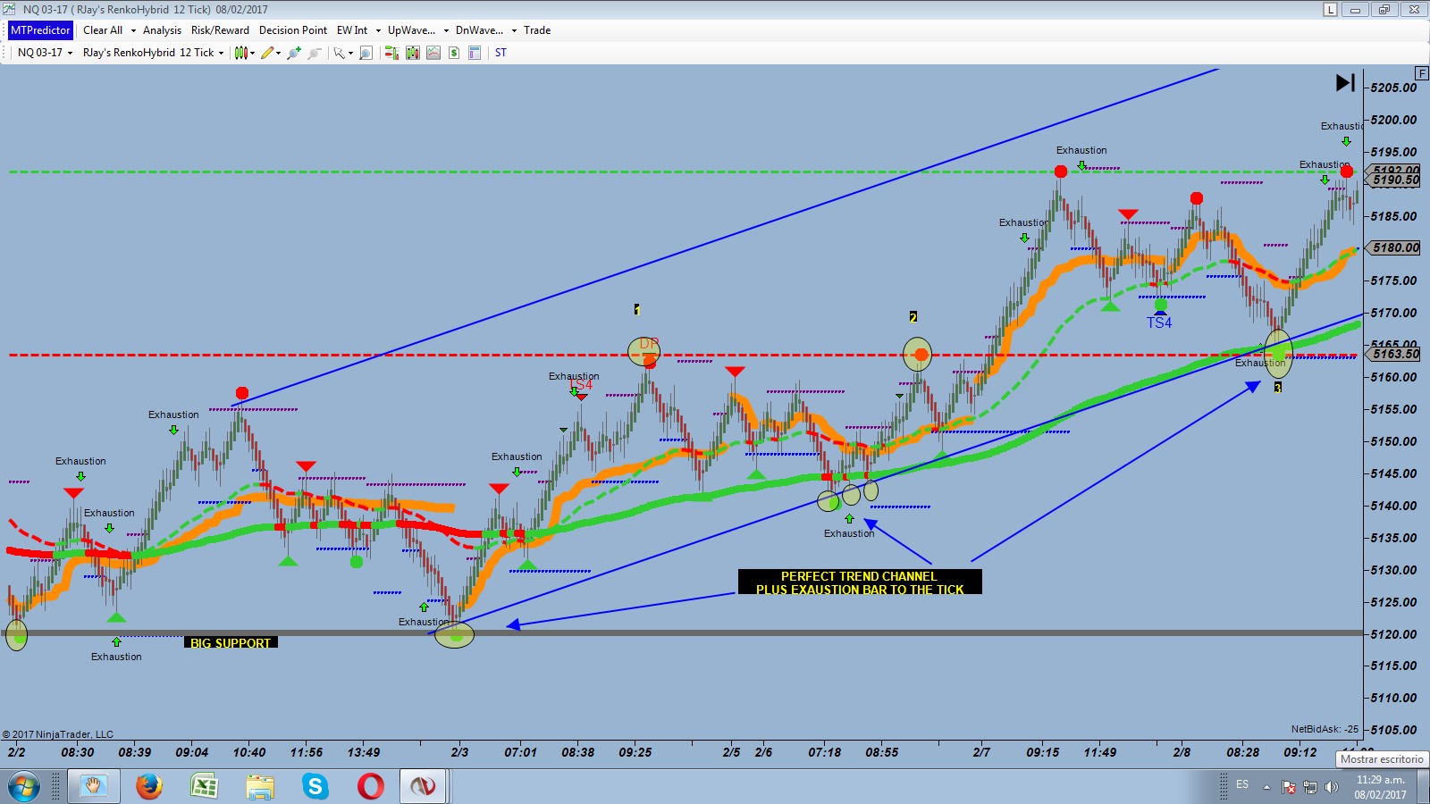Expand the DnWave dropdown arrow
Image resolution: width=1430 pixels, height=804 pixels.
(x=514, y=30)
